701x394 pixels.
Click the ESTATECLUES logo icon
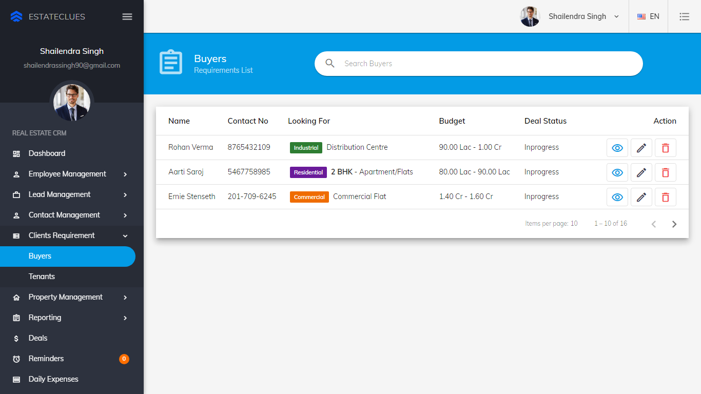[x=16, y=16]
